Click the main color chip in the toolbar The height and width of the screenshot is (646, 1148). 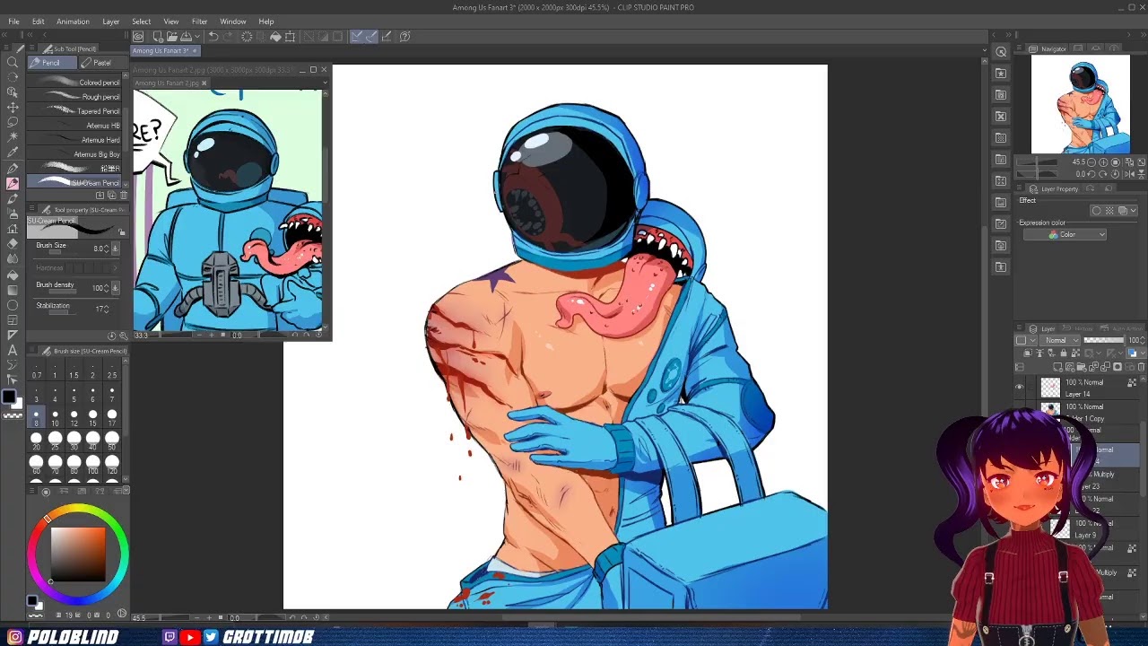pos(8,397)
